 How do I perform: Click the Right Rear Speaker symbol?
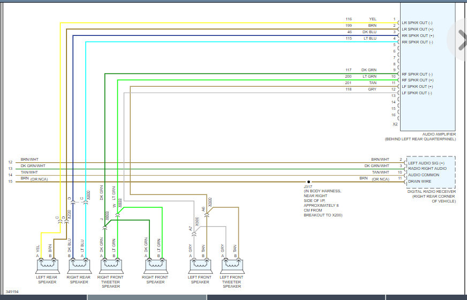(x=76, y=265)
